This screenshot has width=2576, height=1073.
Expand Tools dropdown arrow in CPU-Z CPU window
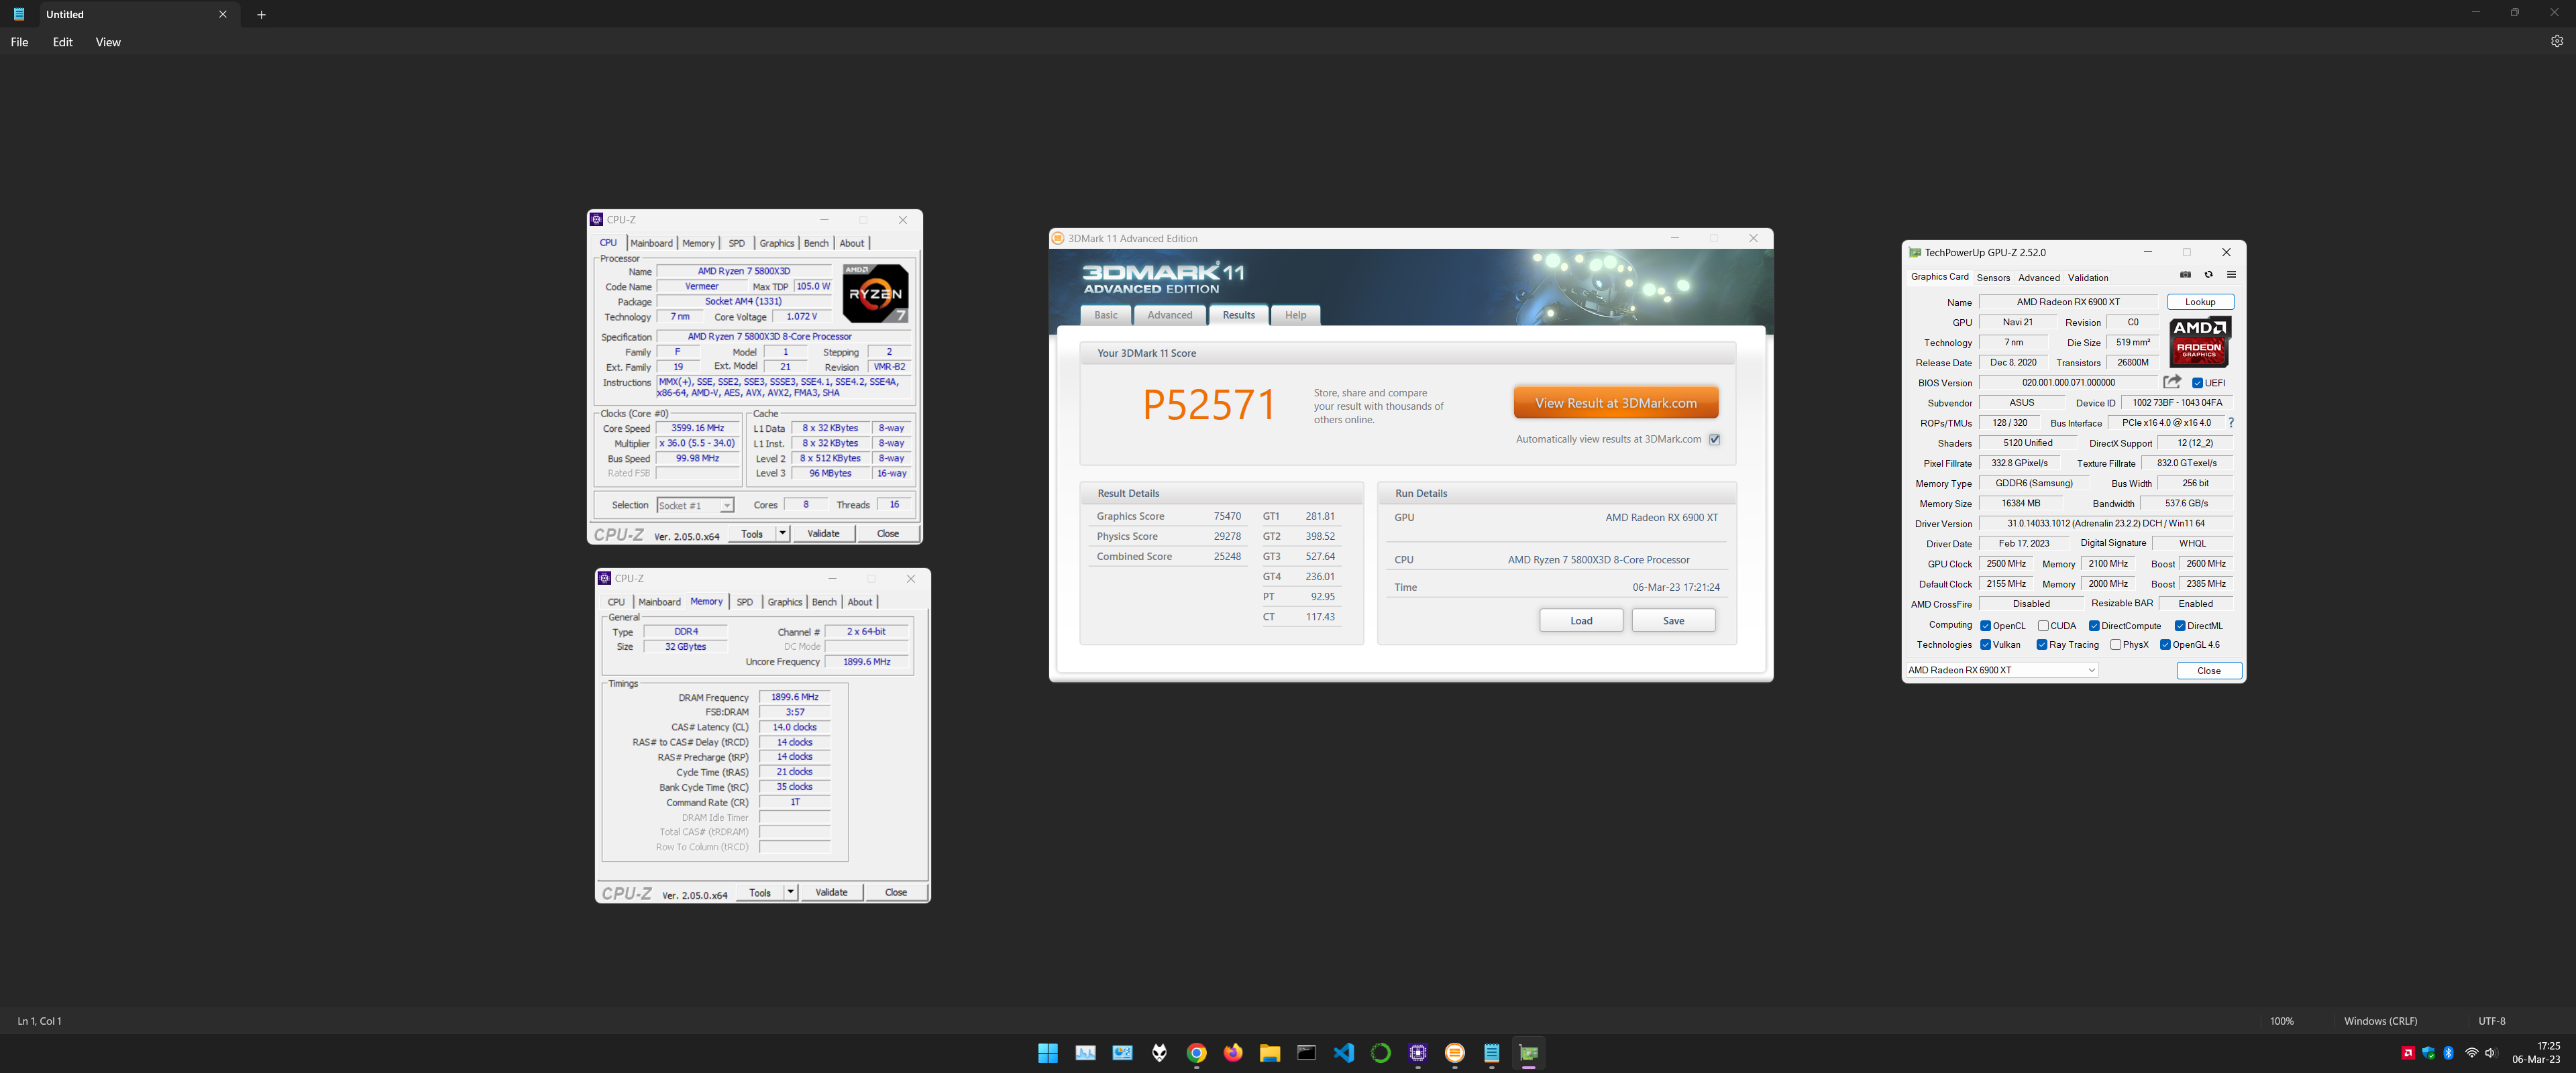(782, 533)
